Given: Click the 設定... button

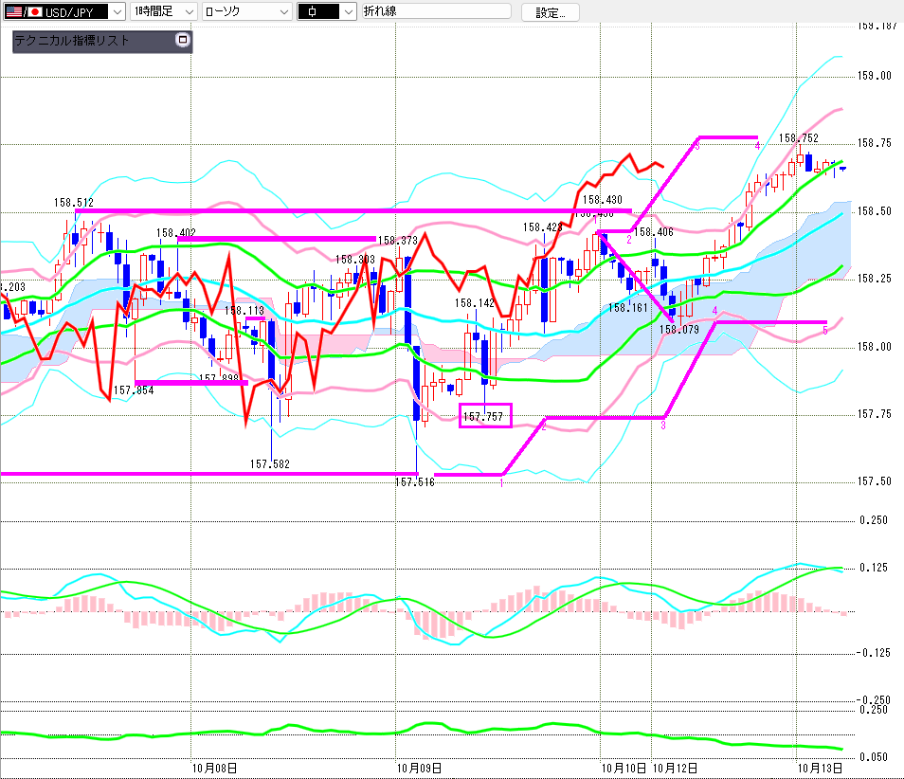Looking at the screenshot, I should [550, 12].
